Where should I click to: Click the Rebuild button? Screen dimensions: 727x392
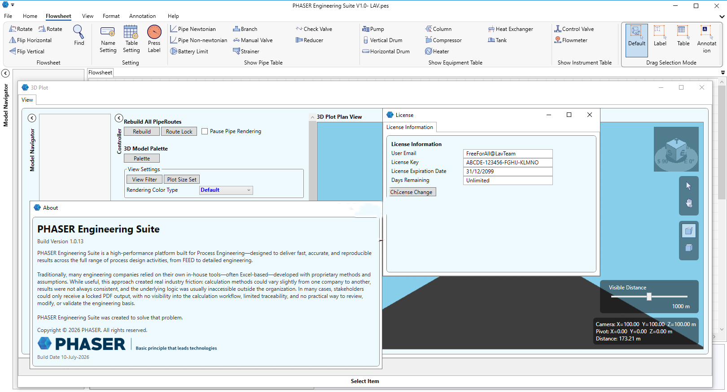pos(142,131)
